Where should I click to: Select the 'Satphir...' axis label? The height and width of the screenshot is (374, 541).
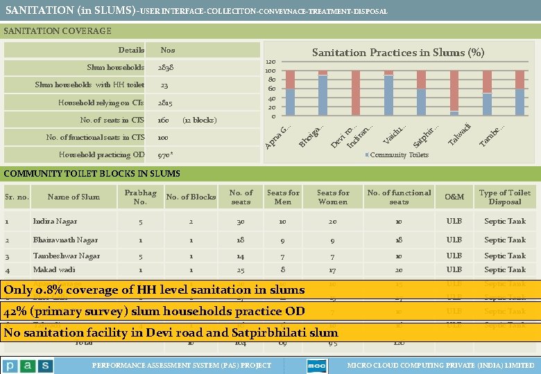(x=425, y=136)
